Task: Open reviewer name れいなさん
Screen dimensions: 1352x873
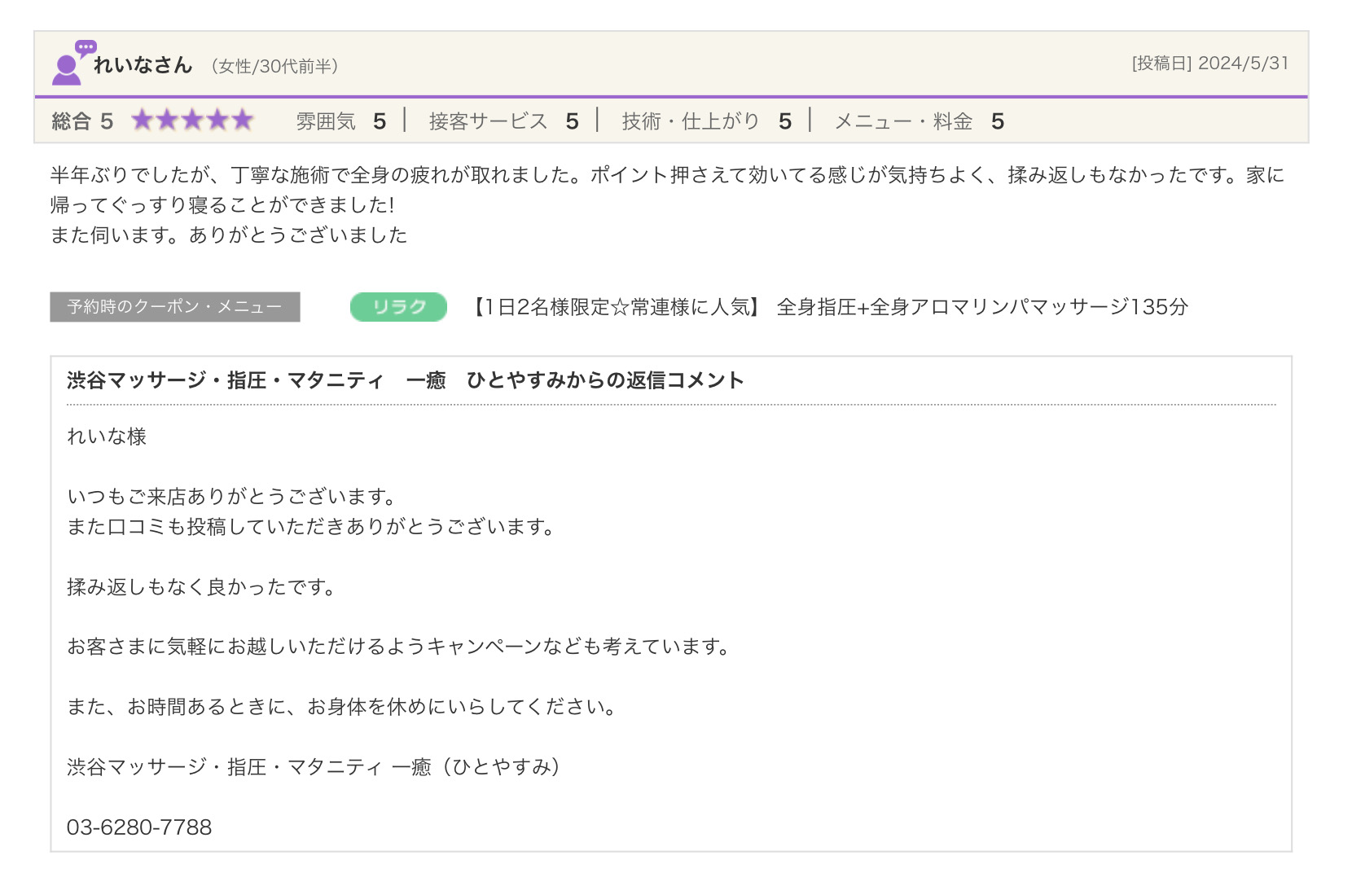Action: [143, 65]
